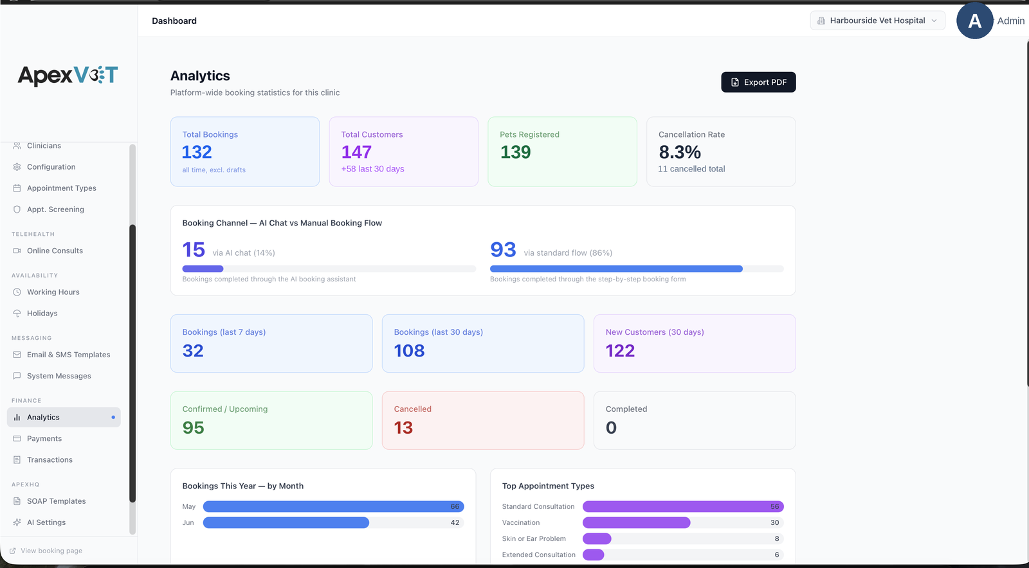Click the ApexVet logo
Viewport: 1029px width, 568px height.
coord(68,76)
